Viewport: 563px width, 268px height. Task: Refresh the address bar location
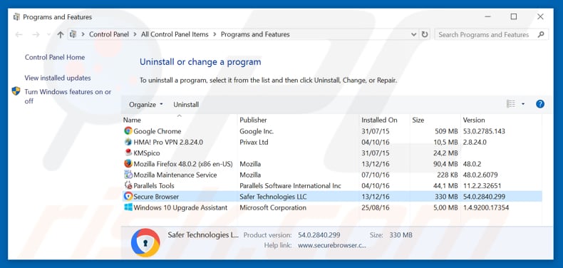pyautogui.click(x=425, y=34)
